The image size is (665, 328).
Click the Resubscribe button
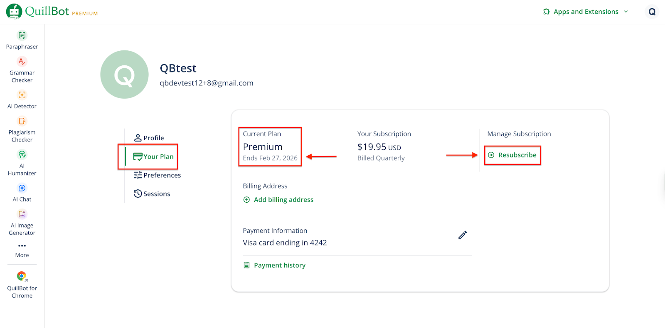tap(513, 155)
